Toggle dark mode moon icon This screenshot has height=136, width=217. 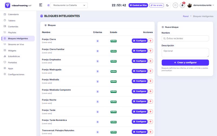[167, 5]
